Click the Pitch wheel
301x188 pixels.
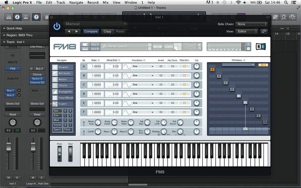pos(60,154)
